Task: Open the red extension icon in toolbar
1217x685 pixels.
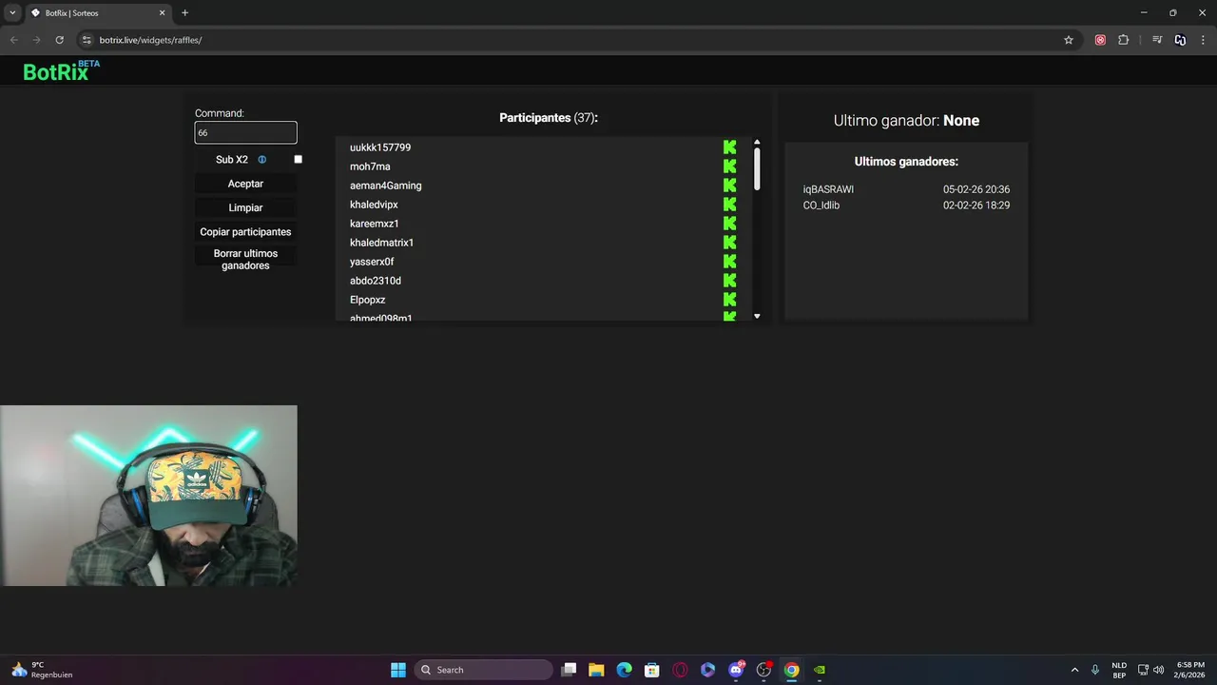Action: (1100, 40)
